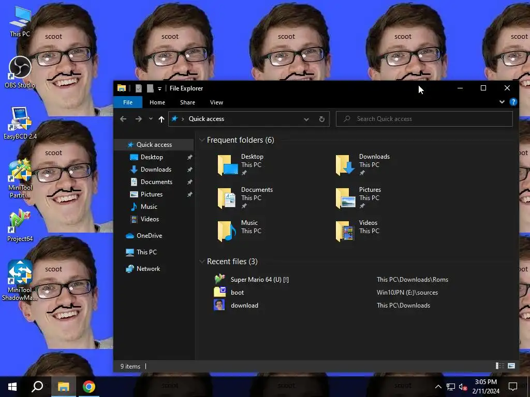Select Downloads in navigation pane
This screenshot has width=530, height=397.
click(x=156, y=170)
